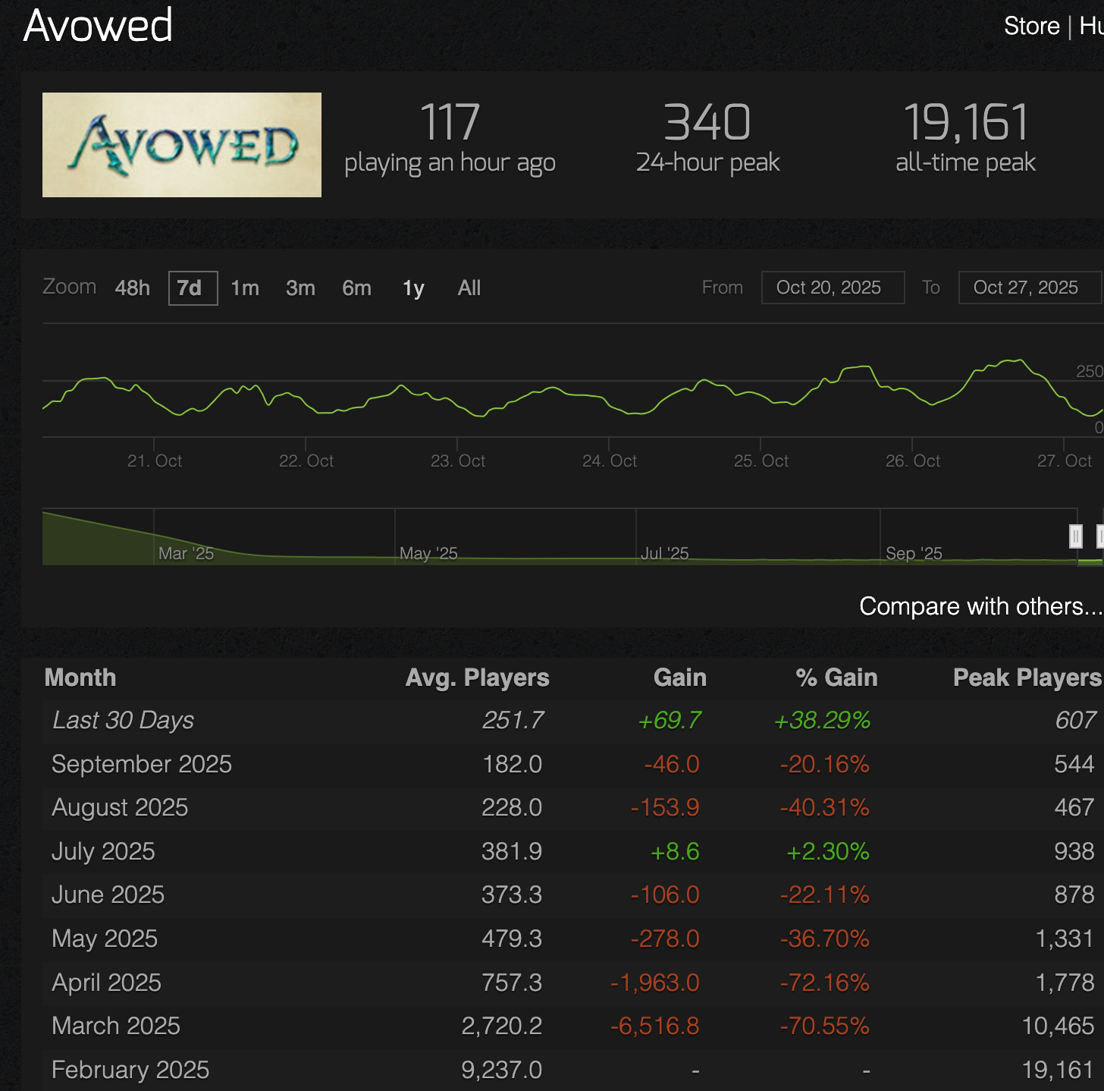
Task: Click the Peak Players column header
Action: pyautogui.click(x=1027, y=678)
